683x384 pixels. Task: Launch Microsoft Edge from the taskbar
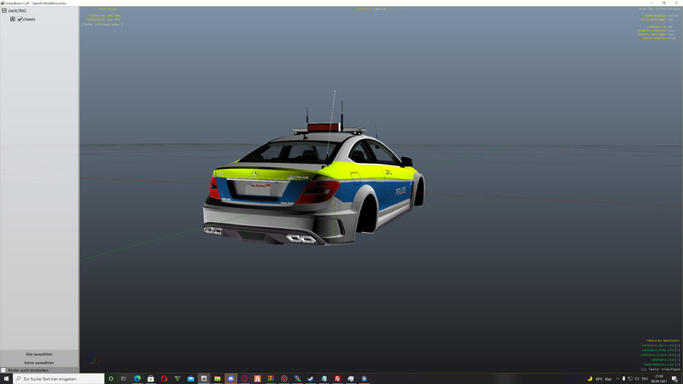[137, 379]
